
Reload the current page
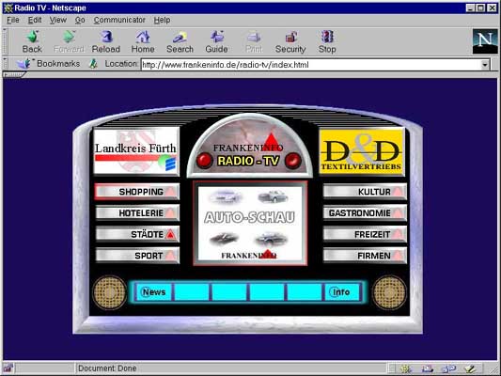click(106, 41)
